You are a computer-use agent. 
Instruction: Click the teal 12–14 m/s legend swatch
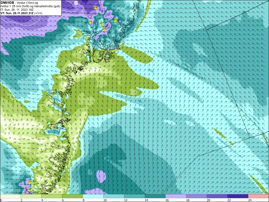pos(134,196)
